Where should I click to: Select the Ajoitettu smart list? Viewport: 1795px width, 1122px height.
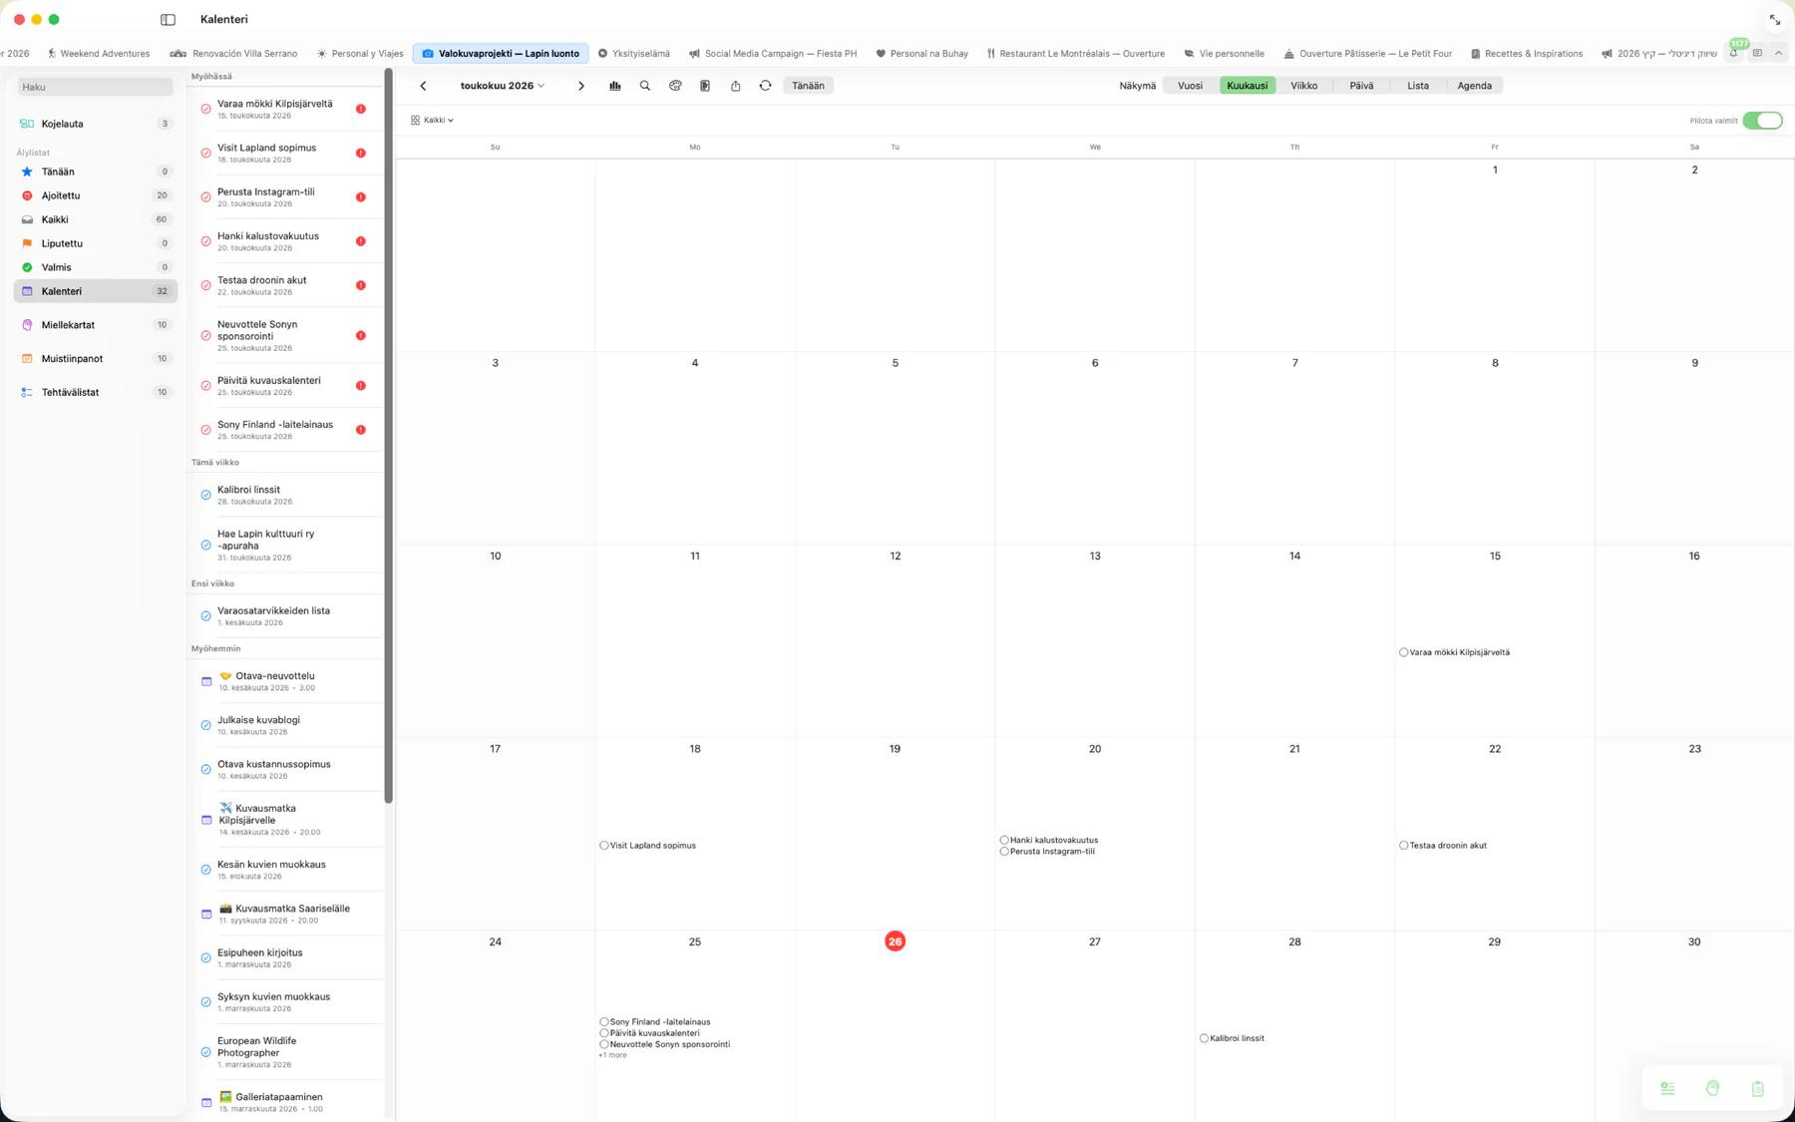96,195
